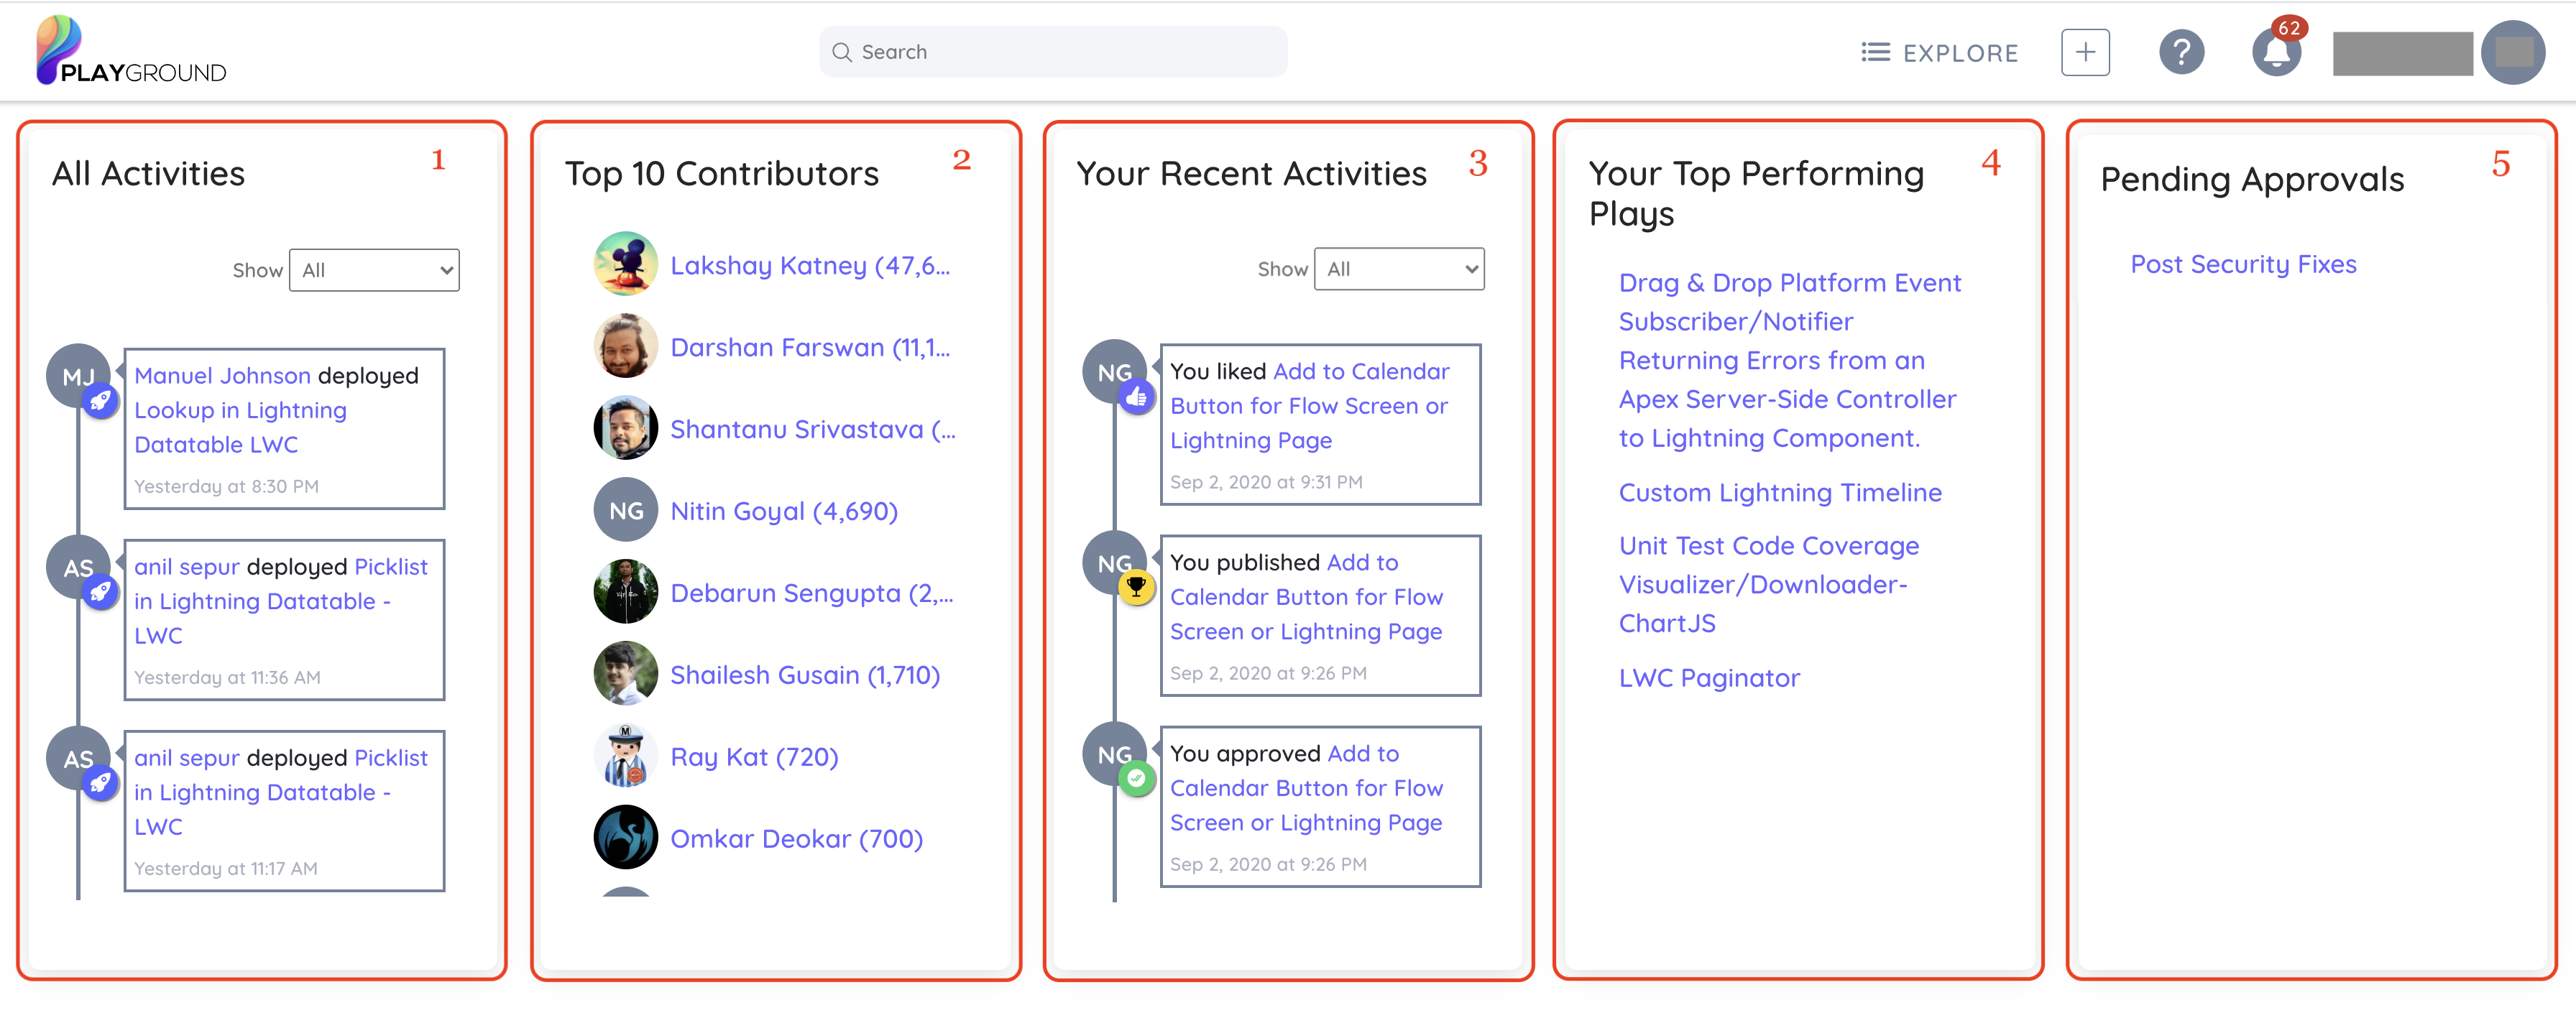The width and height of the screenshot is (2576, 1013).
Task: Focus the Search input field
Action: [1053, 52]
